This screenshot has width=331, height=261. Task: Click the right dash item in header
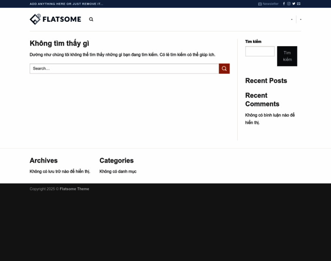coord(301,20)
